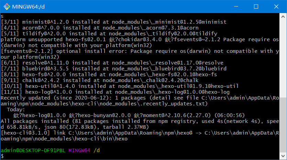Click the [6/11] resolve installed line
This screenshot has height=160, width=287.
pos(112,63)
